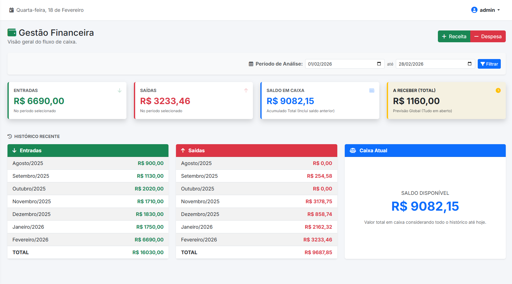Viewport: 512px width, 284px height.
Task: Click the funnel icon inside the Filtrar button
Action: tap(483, 64)
